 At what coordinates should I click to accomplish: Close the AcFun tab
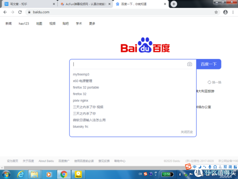(x=110, y=4)
